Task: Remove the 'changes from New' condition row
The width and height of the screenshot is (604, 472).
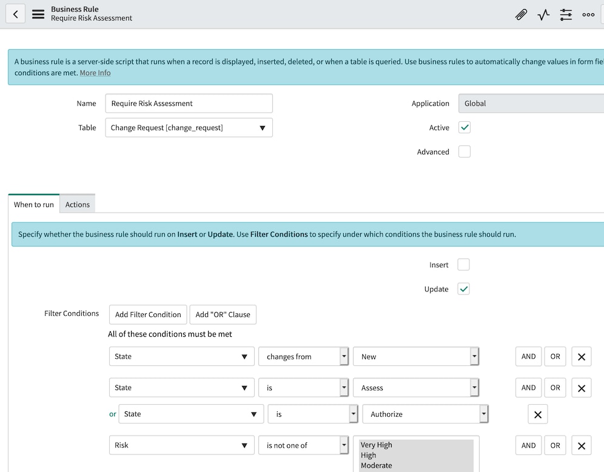Action: [581, 356]
